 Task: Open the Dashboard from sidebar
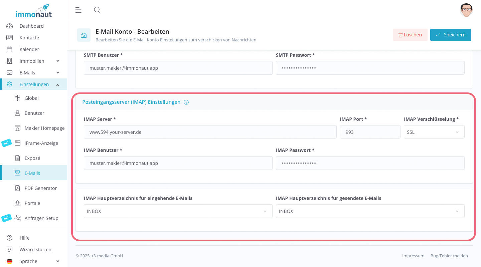[x=31, y=26]
